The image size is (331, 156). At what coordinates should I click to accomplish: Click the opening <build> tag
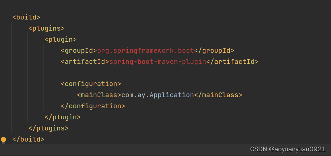pyautogui.click(x=26, y=17)
